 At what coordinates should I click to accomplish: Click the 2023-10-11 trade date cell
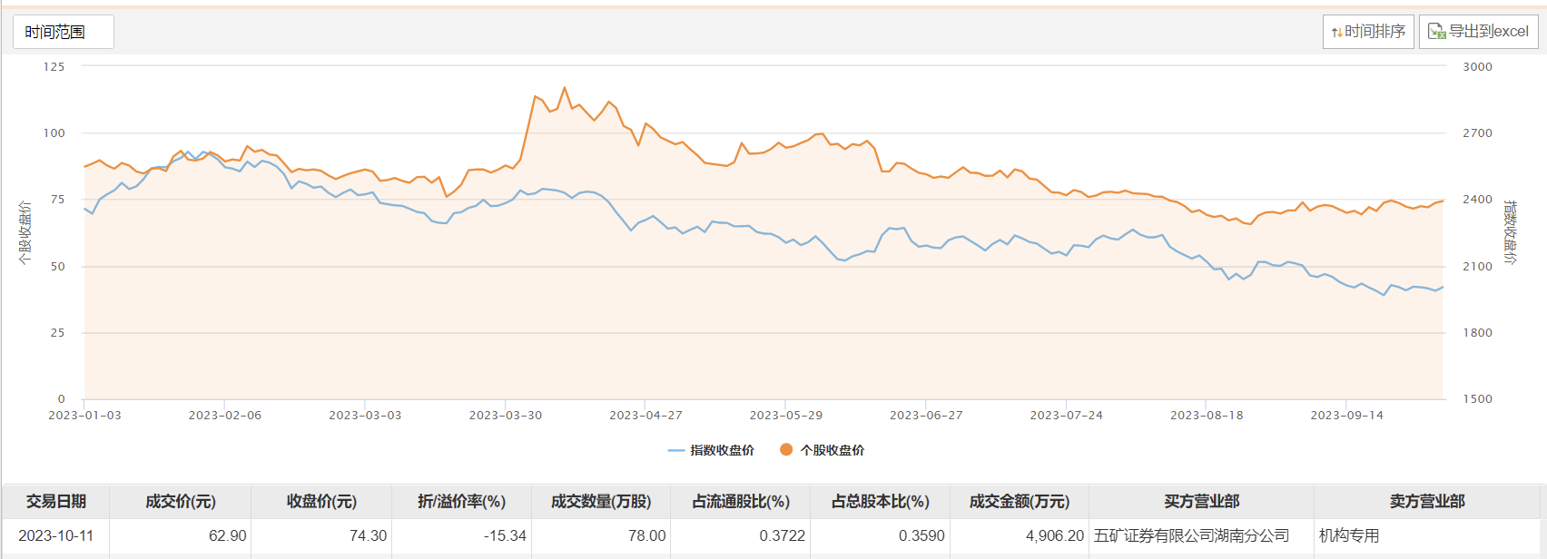point(56,535)
